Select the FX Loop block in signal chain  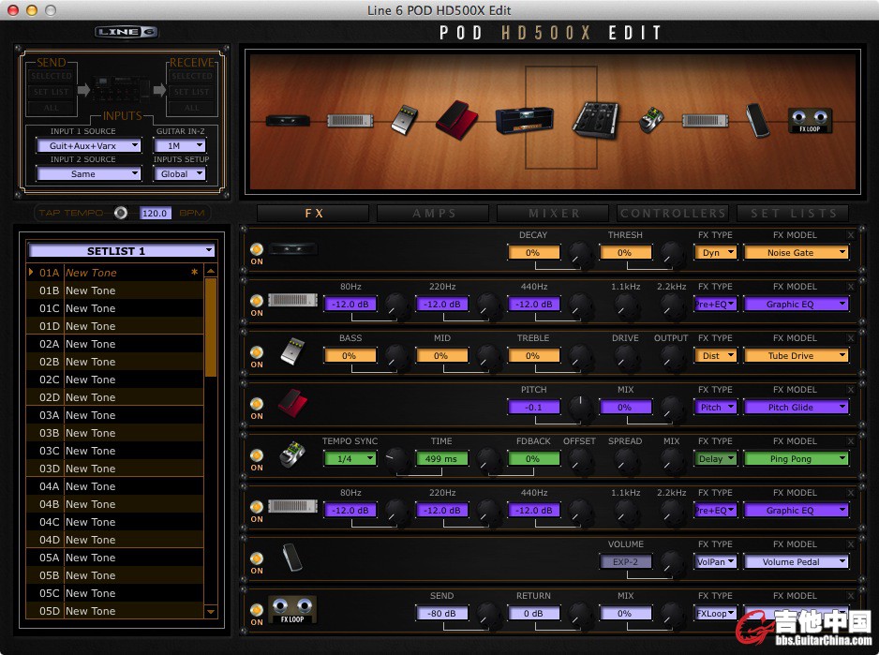click(x=810, y=120)
